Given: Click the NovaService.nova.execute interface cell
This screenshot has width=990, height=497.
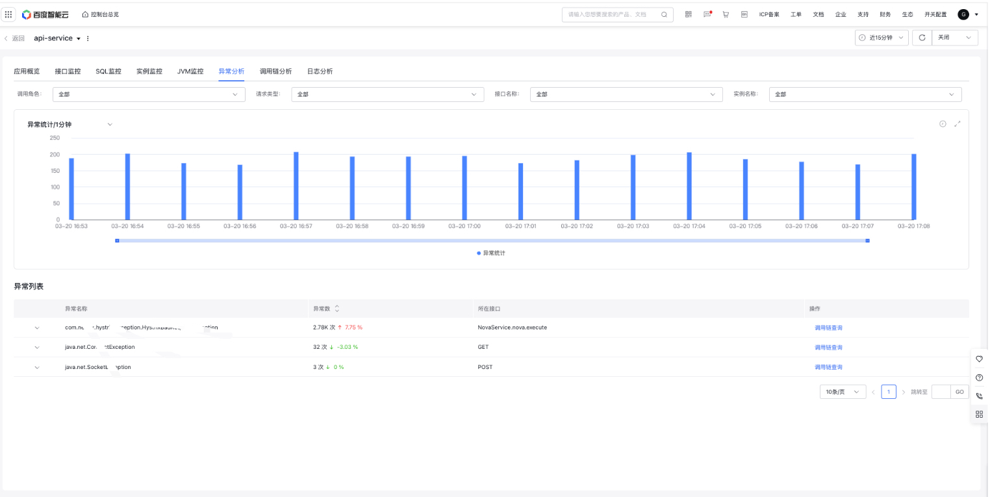Looking at the screenshot, I should 512,327.
